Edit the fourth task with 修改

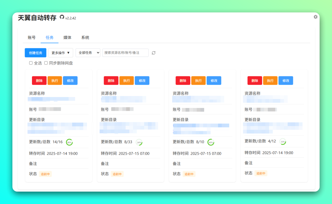286,81
